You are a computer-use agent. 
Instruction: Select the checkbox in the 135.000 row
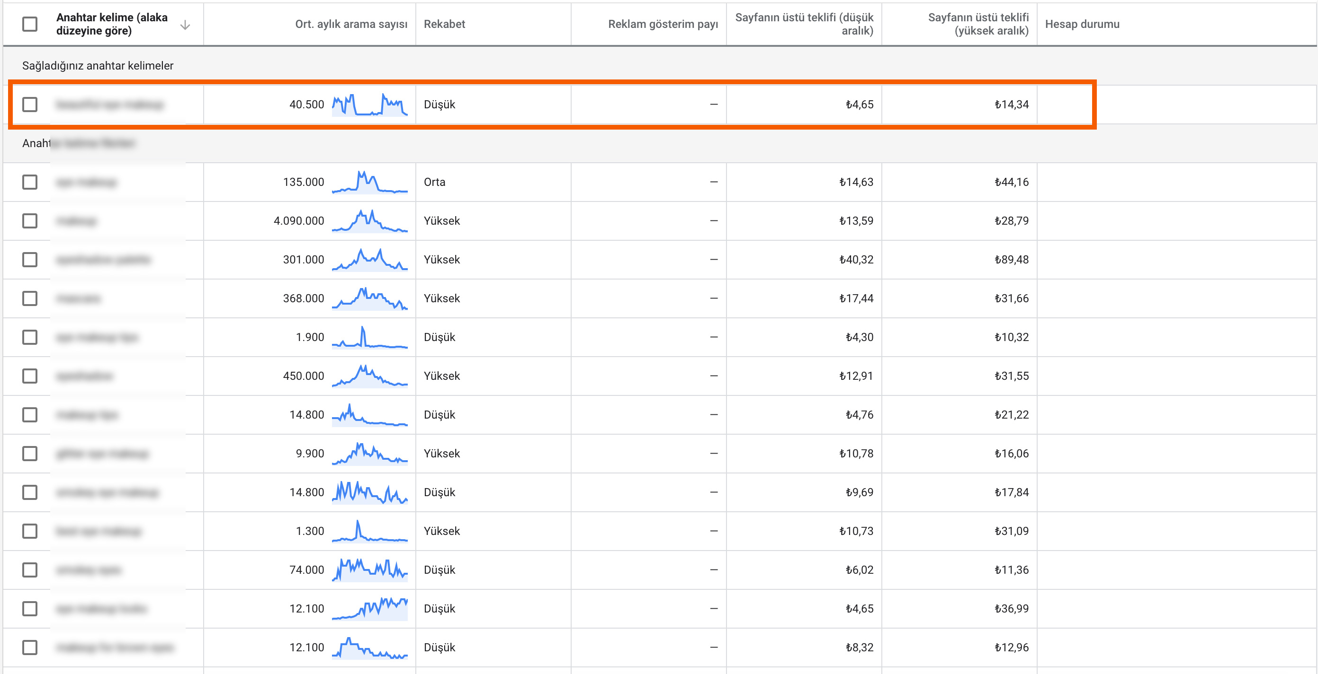click(30, 182)
